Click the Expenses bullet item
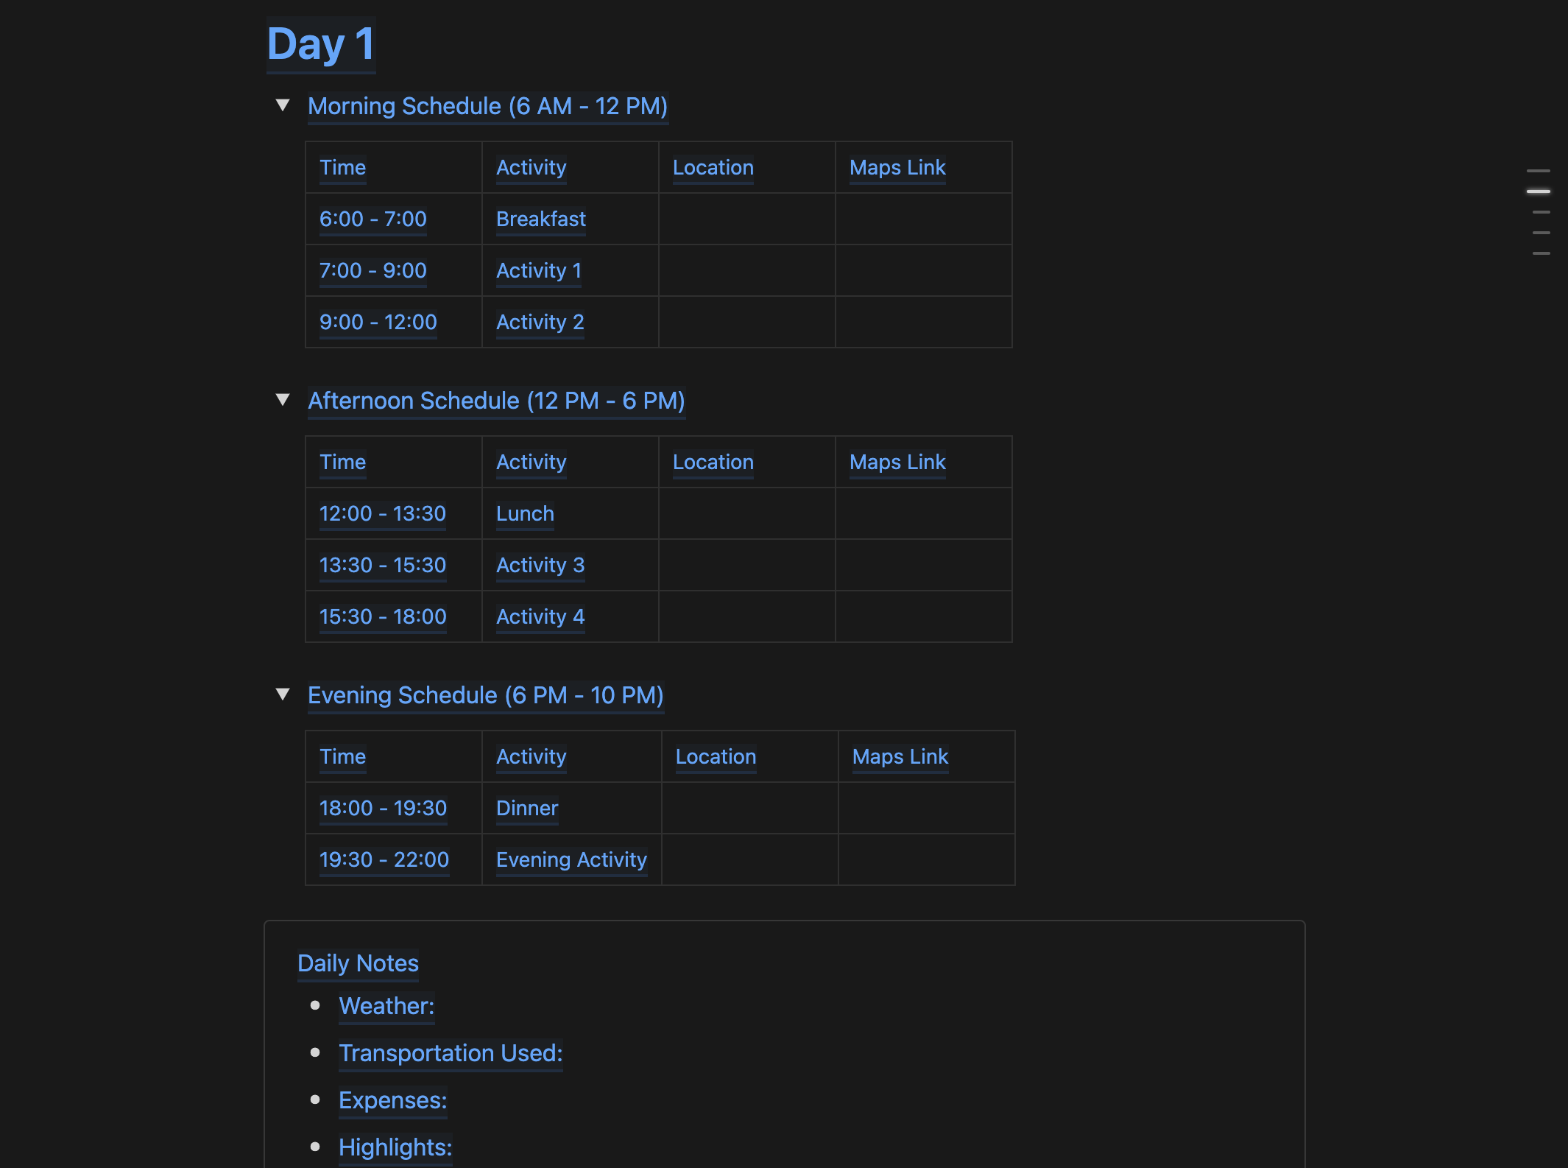Viewport: 1568px width, 1168px height. [392, 1100]
